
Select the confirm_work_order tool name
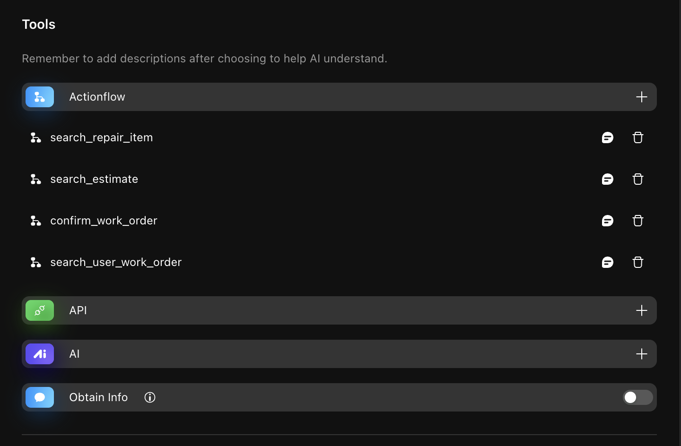pyautogui.click(x=104, y=221)
